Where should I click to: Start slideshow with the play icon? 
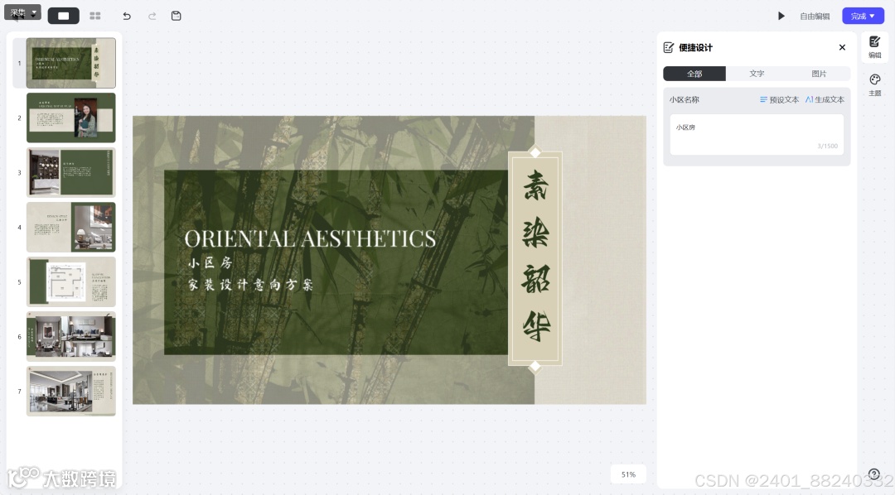[x=781, y=16]
